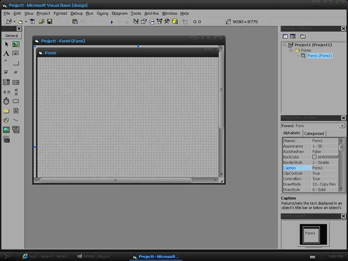348x261 pixels.
Task: Select the CheckBox control tool
Action: coord(6,73)
